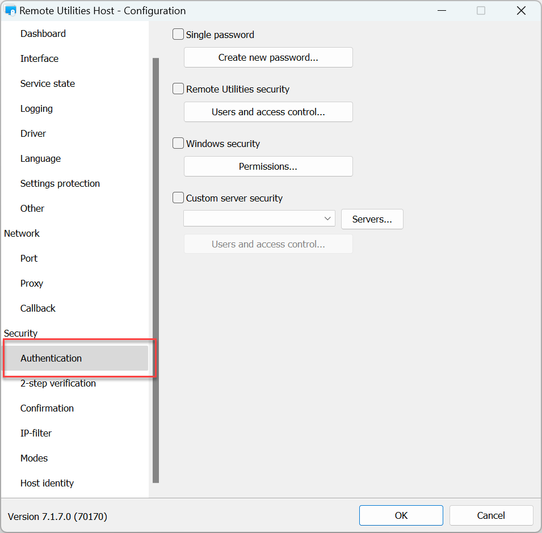
Task: Select 2-step verification in the sidebar
Action: (x=58, y=383)
